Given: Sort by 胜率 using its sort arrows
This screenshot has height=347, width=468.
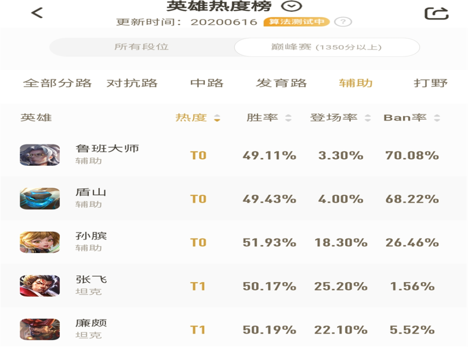Looking at the screenshot, I should (288, 118).
